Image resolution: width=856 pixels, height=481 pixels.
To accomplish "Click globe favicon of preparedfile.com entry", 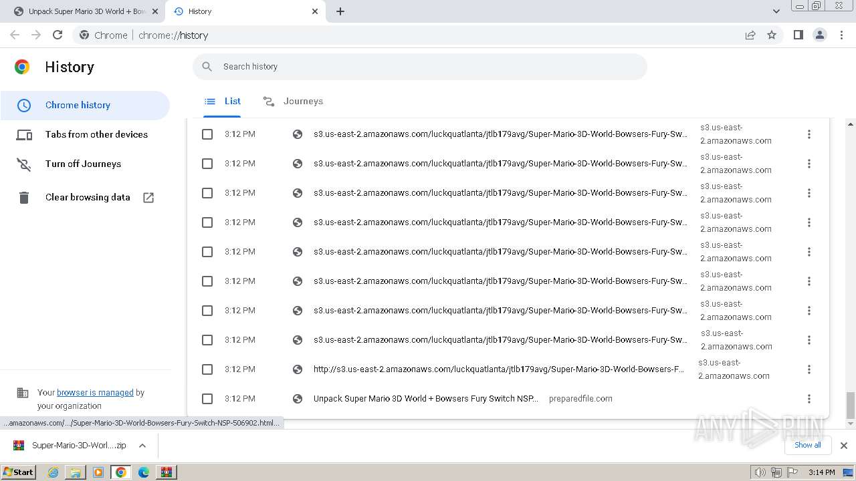I will click(298, 399).
